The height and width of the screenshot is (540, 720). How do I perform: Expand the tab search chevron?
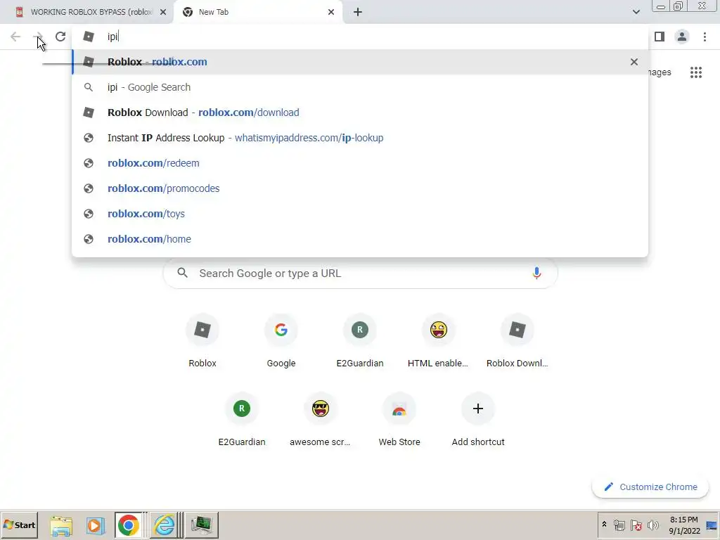(x=636, y=12)
